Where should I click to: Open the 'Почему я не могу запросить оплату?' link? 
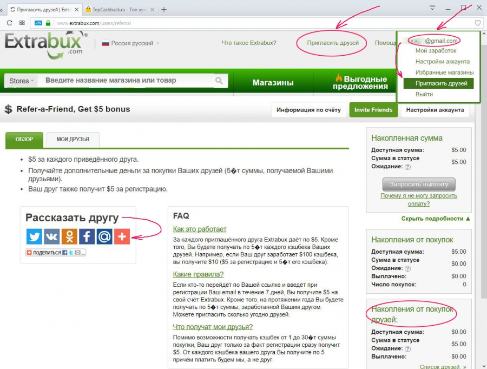419,200
